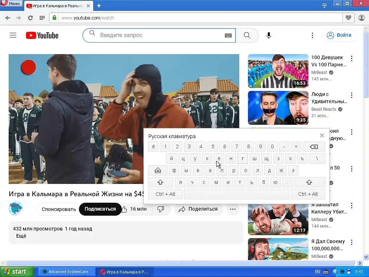Open YouTube settings three-dot menu

coord(312,35)
